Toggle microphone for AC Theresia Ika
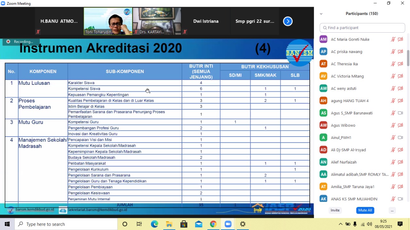This screenshot has width=410, height=230. pos(393,64)
